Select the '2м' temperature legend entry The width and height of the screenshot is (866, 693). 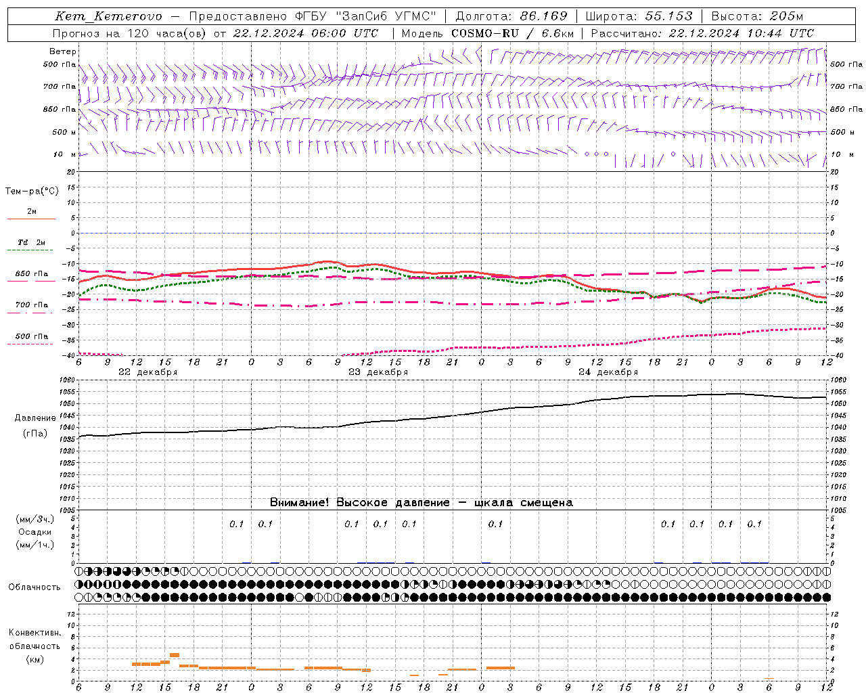pos(32,211)
